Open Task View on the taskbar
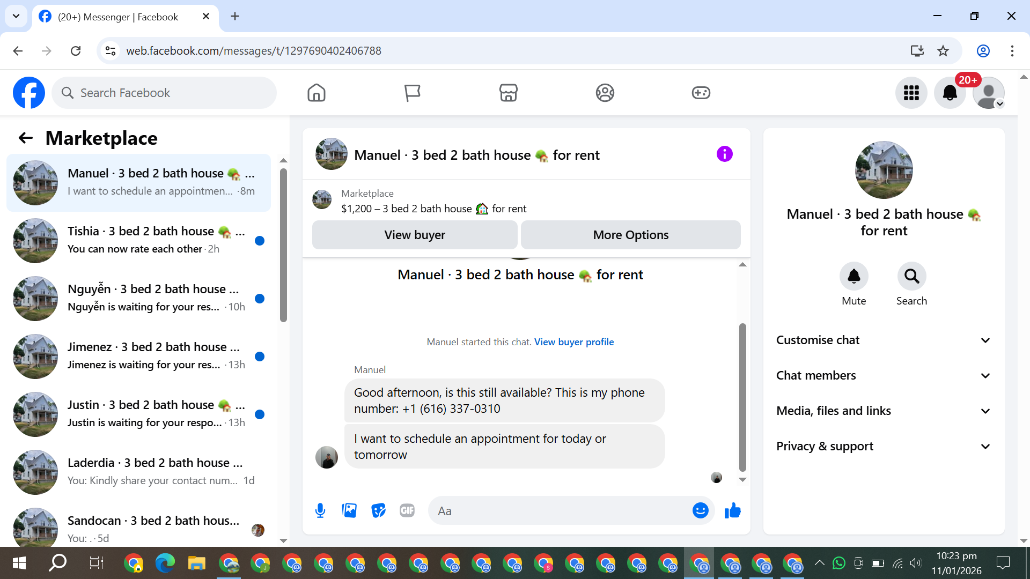The image size is (1030, 579). click(97, 563)
